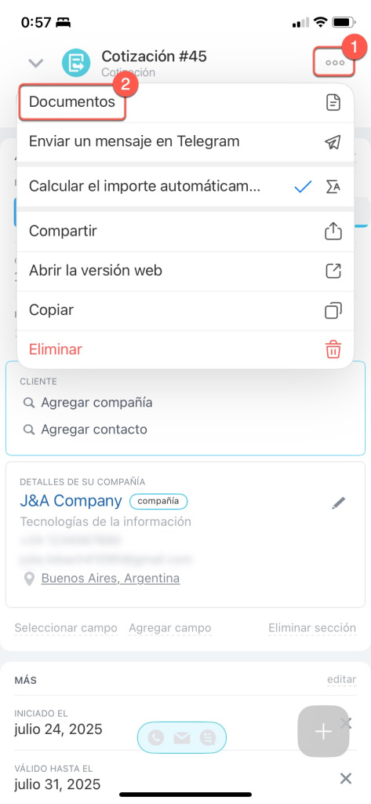371x804 pixels.
Task: Select Compartir in the menu
Action: tap(185, 232)
